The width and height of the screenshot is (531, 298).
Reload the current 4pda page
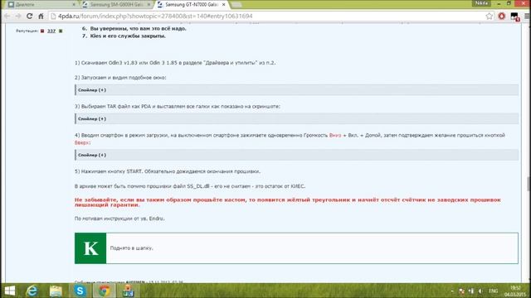30,16
